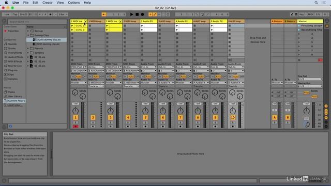Open MIDI From dropdown on 1 MIDI Ins track
Image resolution: width=331 pixels, height=186 pixels.
pos(79,67)
